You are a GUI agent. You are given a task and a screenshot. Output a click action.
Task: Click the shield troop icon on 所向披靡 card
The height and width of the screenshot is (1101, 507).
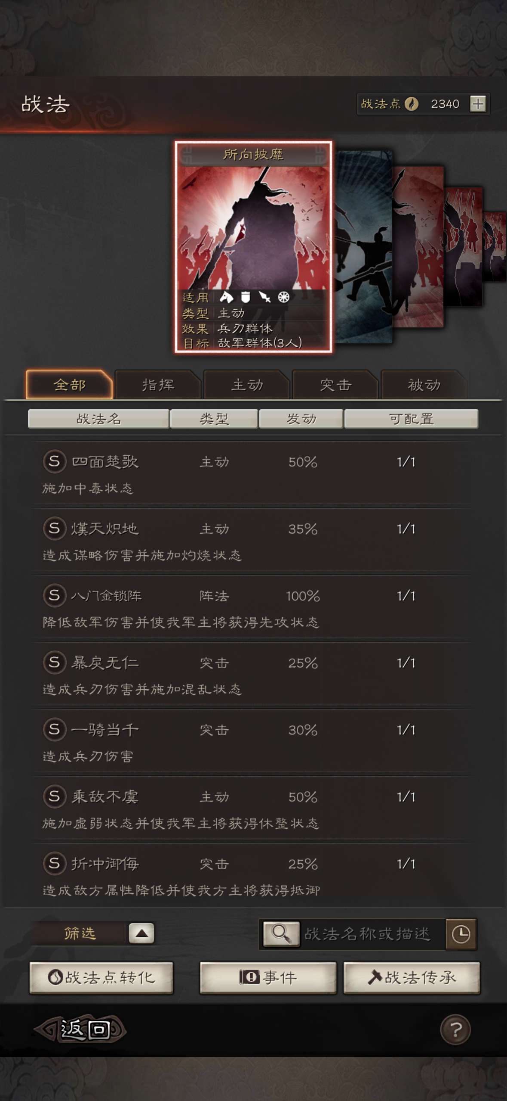246,297
